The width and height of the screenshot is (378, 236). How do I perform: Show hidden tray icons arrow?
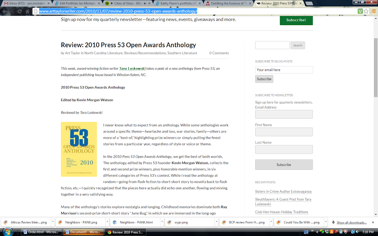click(x=317, y=232)
